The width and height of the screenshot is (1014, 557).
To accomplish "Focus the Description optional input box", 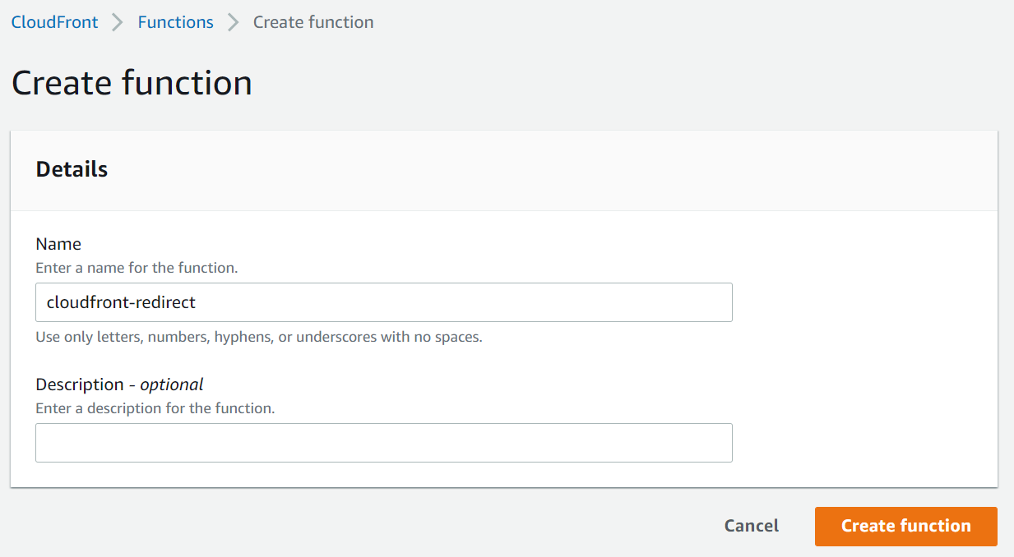I will [383, 442].
